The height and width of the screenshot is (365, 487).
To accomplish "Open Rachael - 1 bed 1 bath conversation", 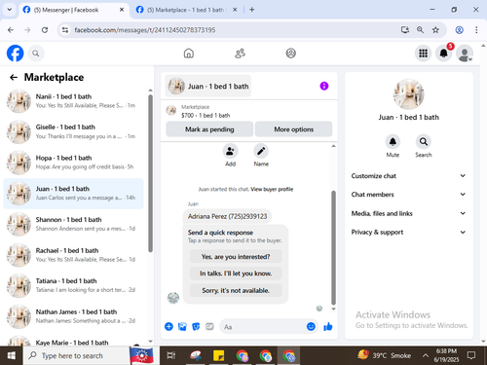I will (x=73, y=255).
